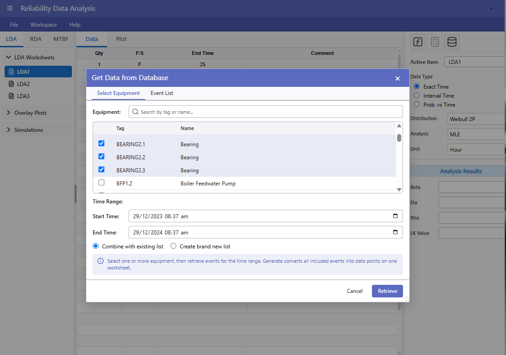Screen dimensions: 506x355
Task: Click the LDA2 worksheet document icon
Action: 11,84
